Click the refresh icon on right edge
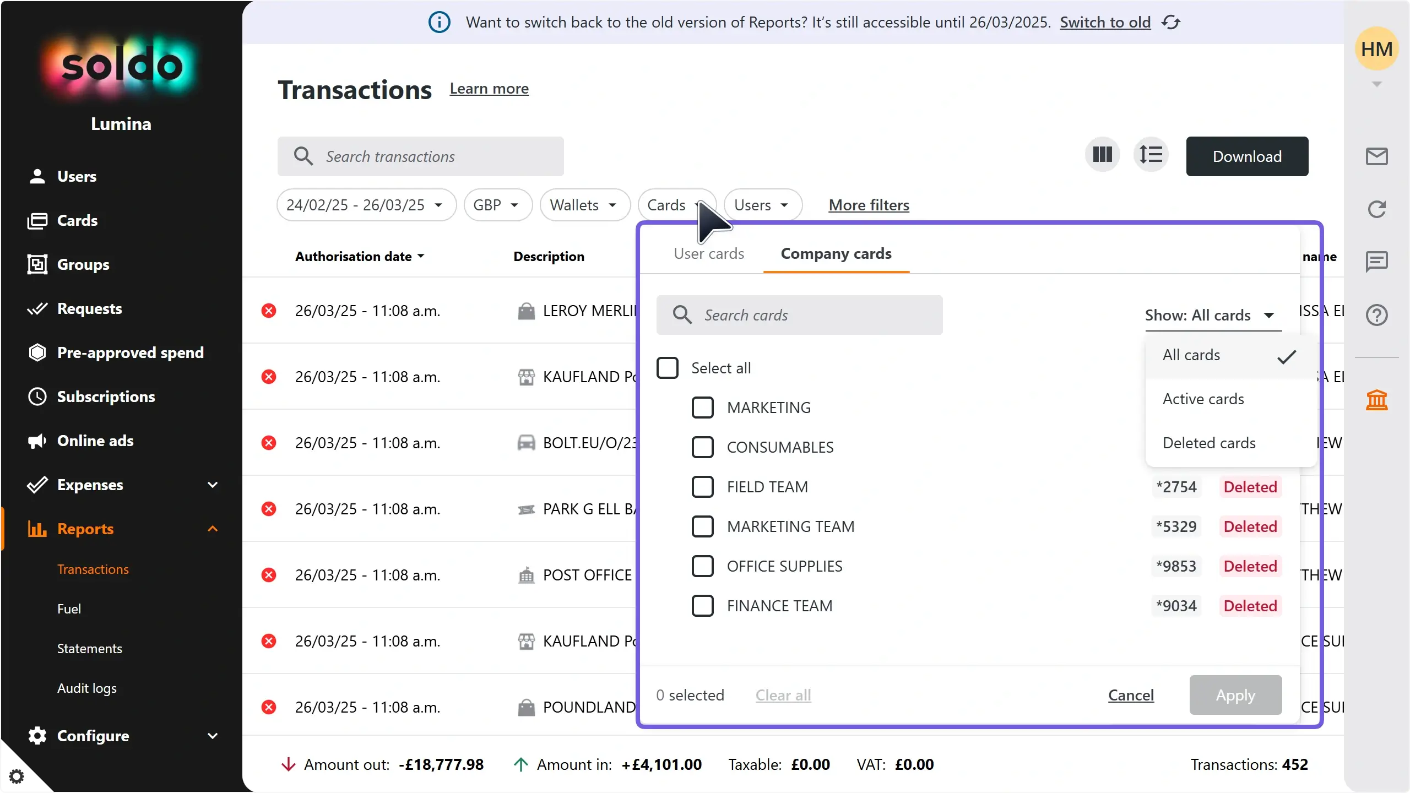 [1376, 209]
